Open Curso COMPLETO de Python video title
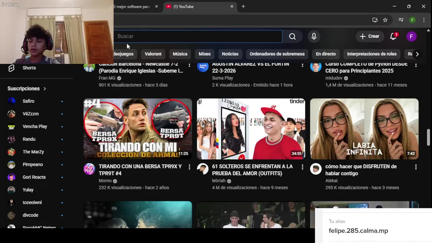This screenshot has width=432, height=243. tap(367, 67)
